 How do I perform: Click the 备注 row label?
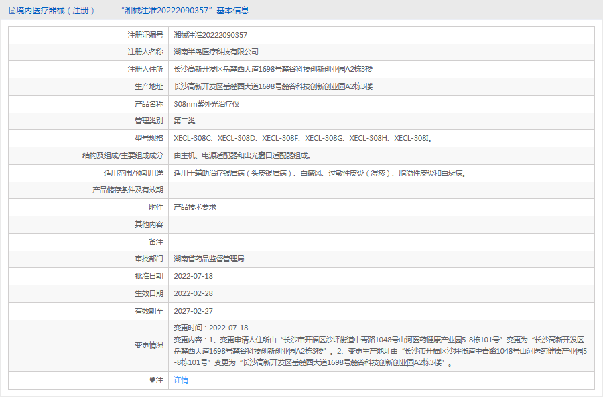click(x=155, y=242)
